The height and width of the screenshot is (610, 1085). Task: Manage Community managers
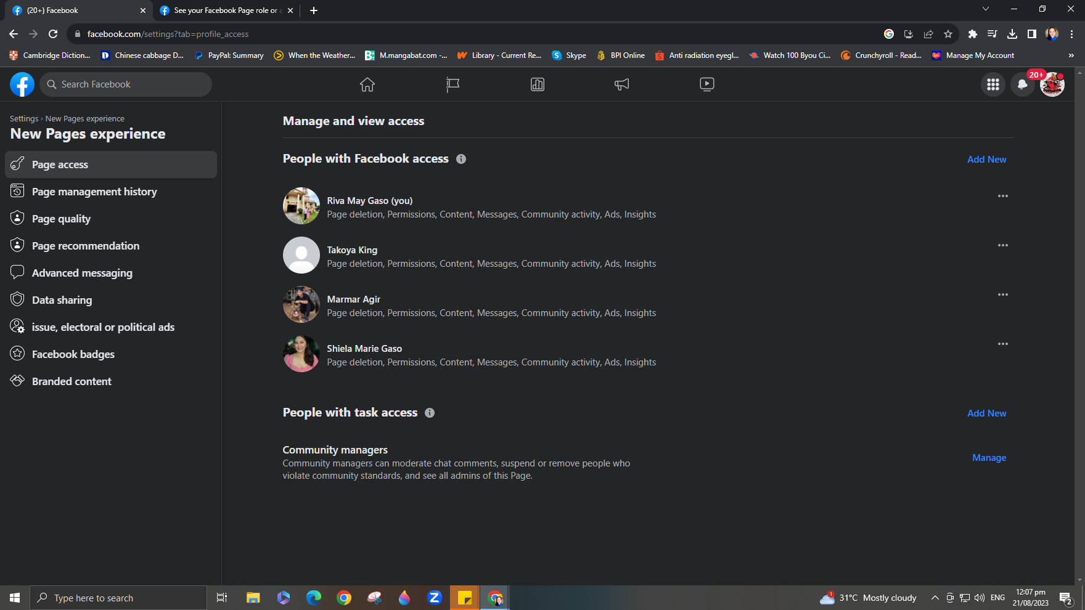[989, 457]
